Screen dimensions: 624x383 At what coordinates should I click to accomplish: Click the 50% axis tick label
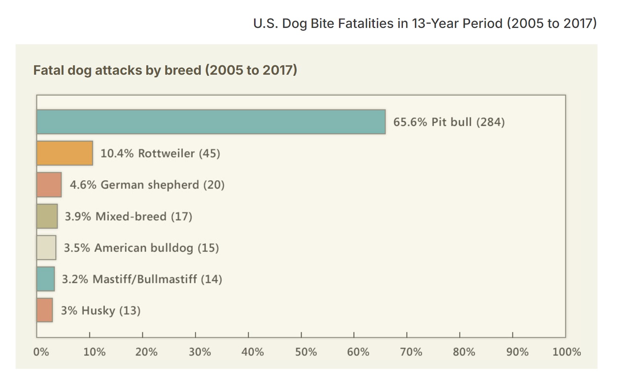click(306, 352)
